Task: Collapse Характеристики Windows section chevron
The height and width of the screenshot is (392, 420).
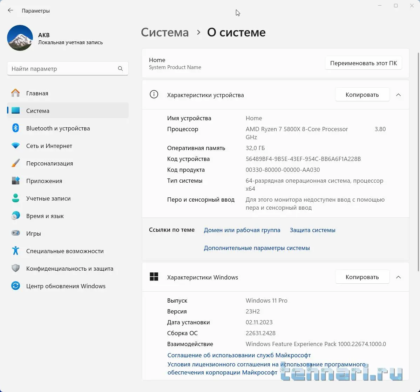Action: (398, 277)
